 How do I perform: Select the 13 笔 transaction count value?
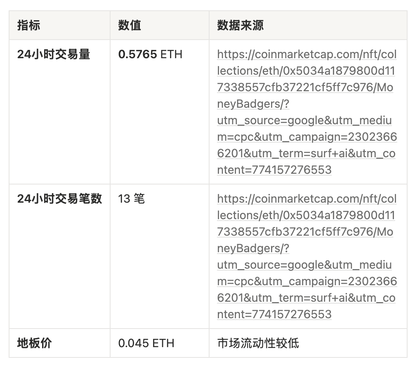[x=131, y=199]
